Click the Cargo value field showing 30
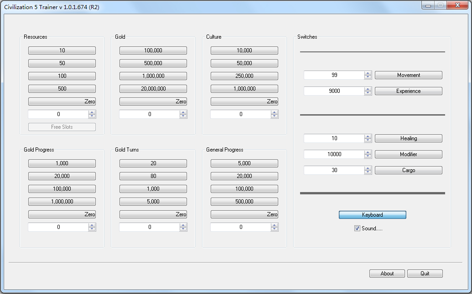This screenshot has width=472, height=294. pos(334,170)
